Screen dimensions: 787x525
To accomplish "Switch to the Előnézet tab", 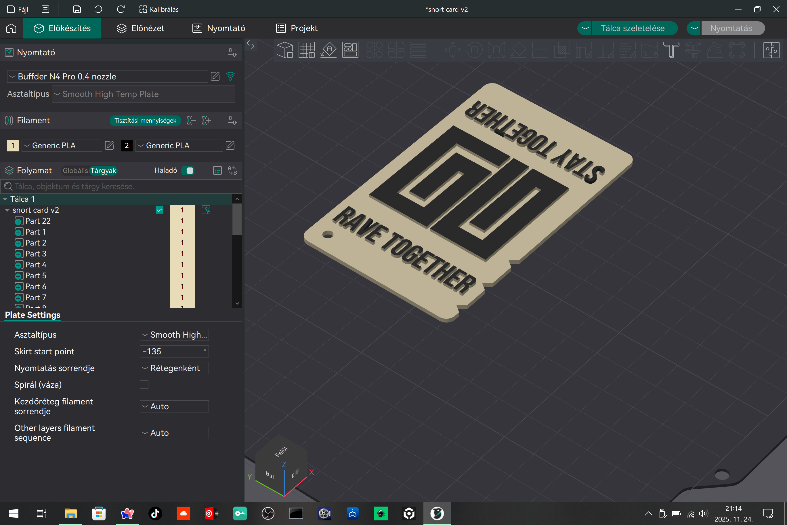I will click(141, 28).
